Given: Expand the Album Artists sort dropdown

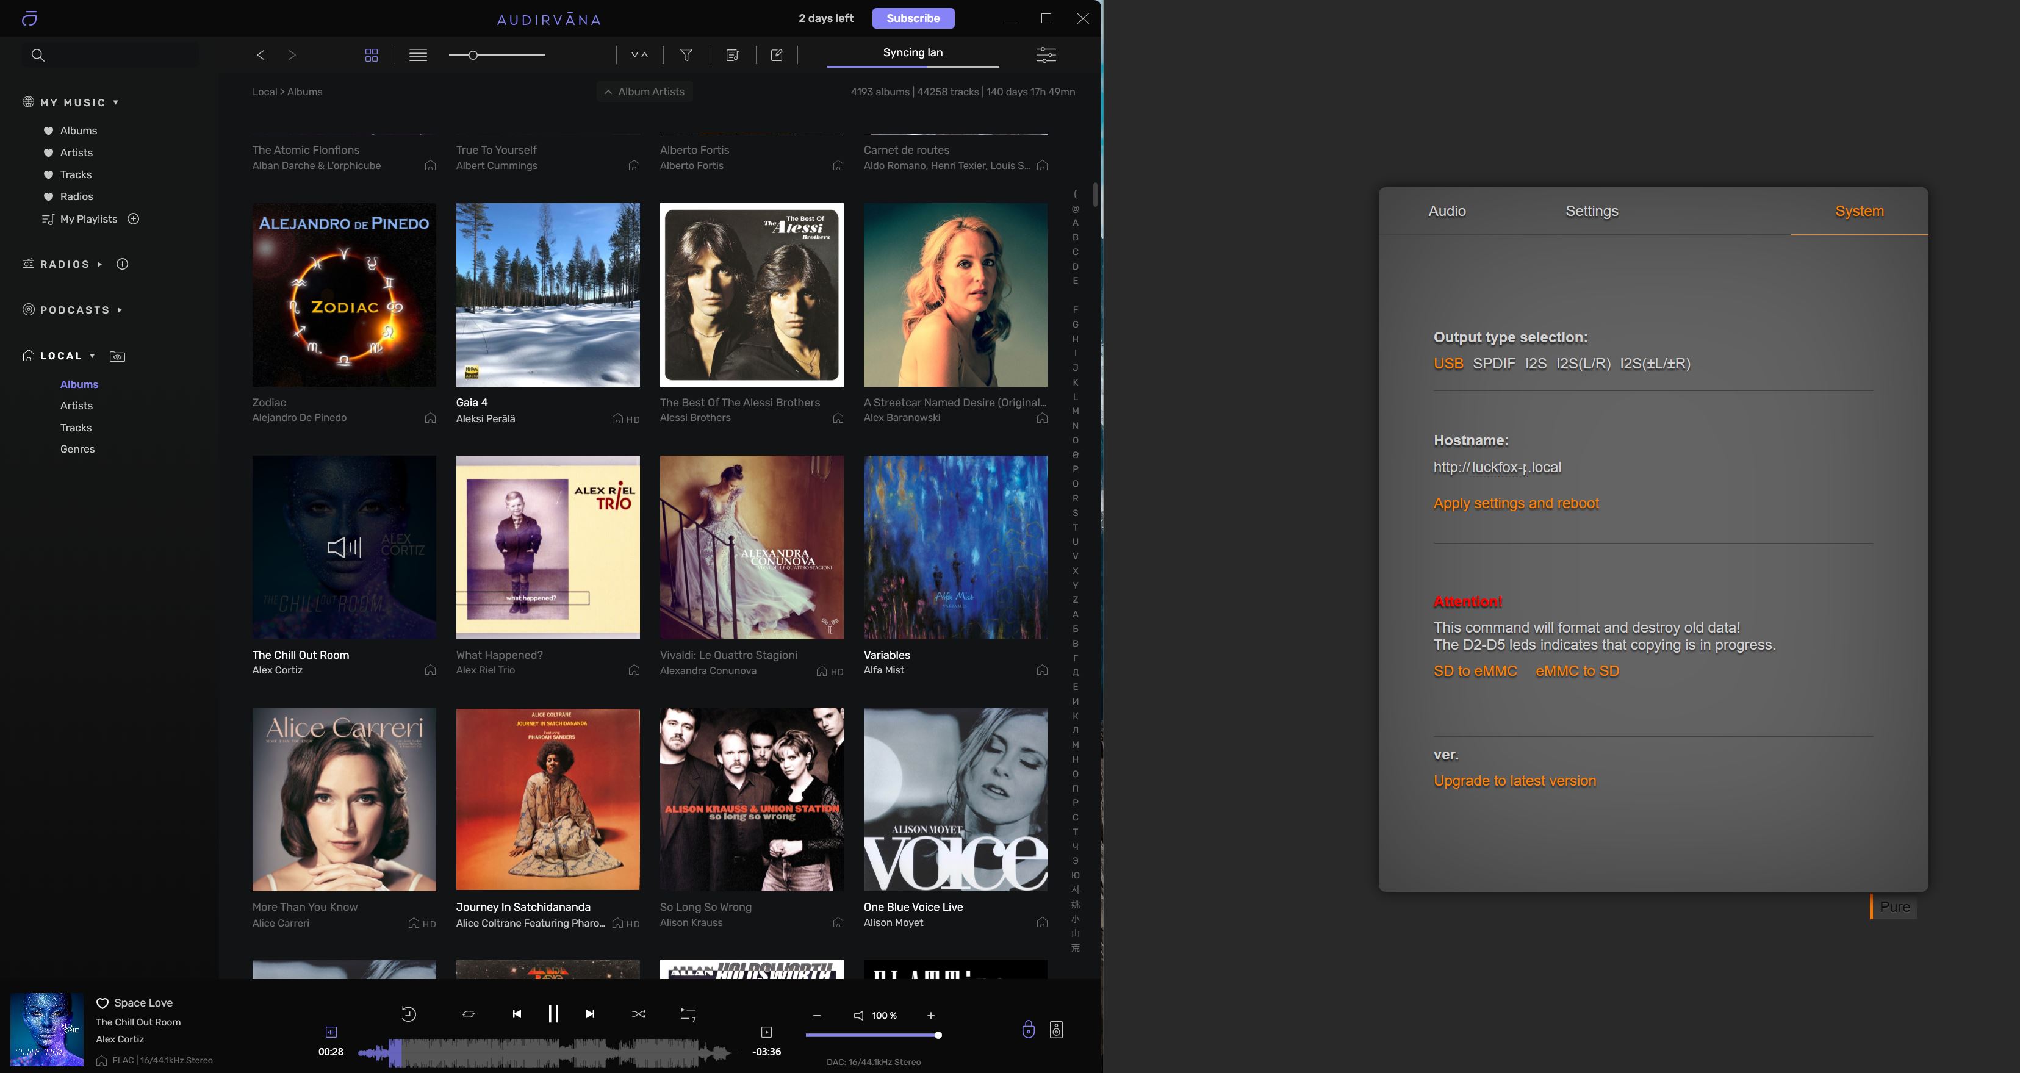Looking at the screenshot, I should [644, 92].
